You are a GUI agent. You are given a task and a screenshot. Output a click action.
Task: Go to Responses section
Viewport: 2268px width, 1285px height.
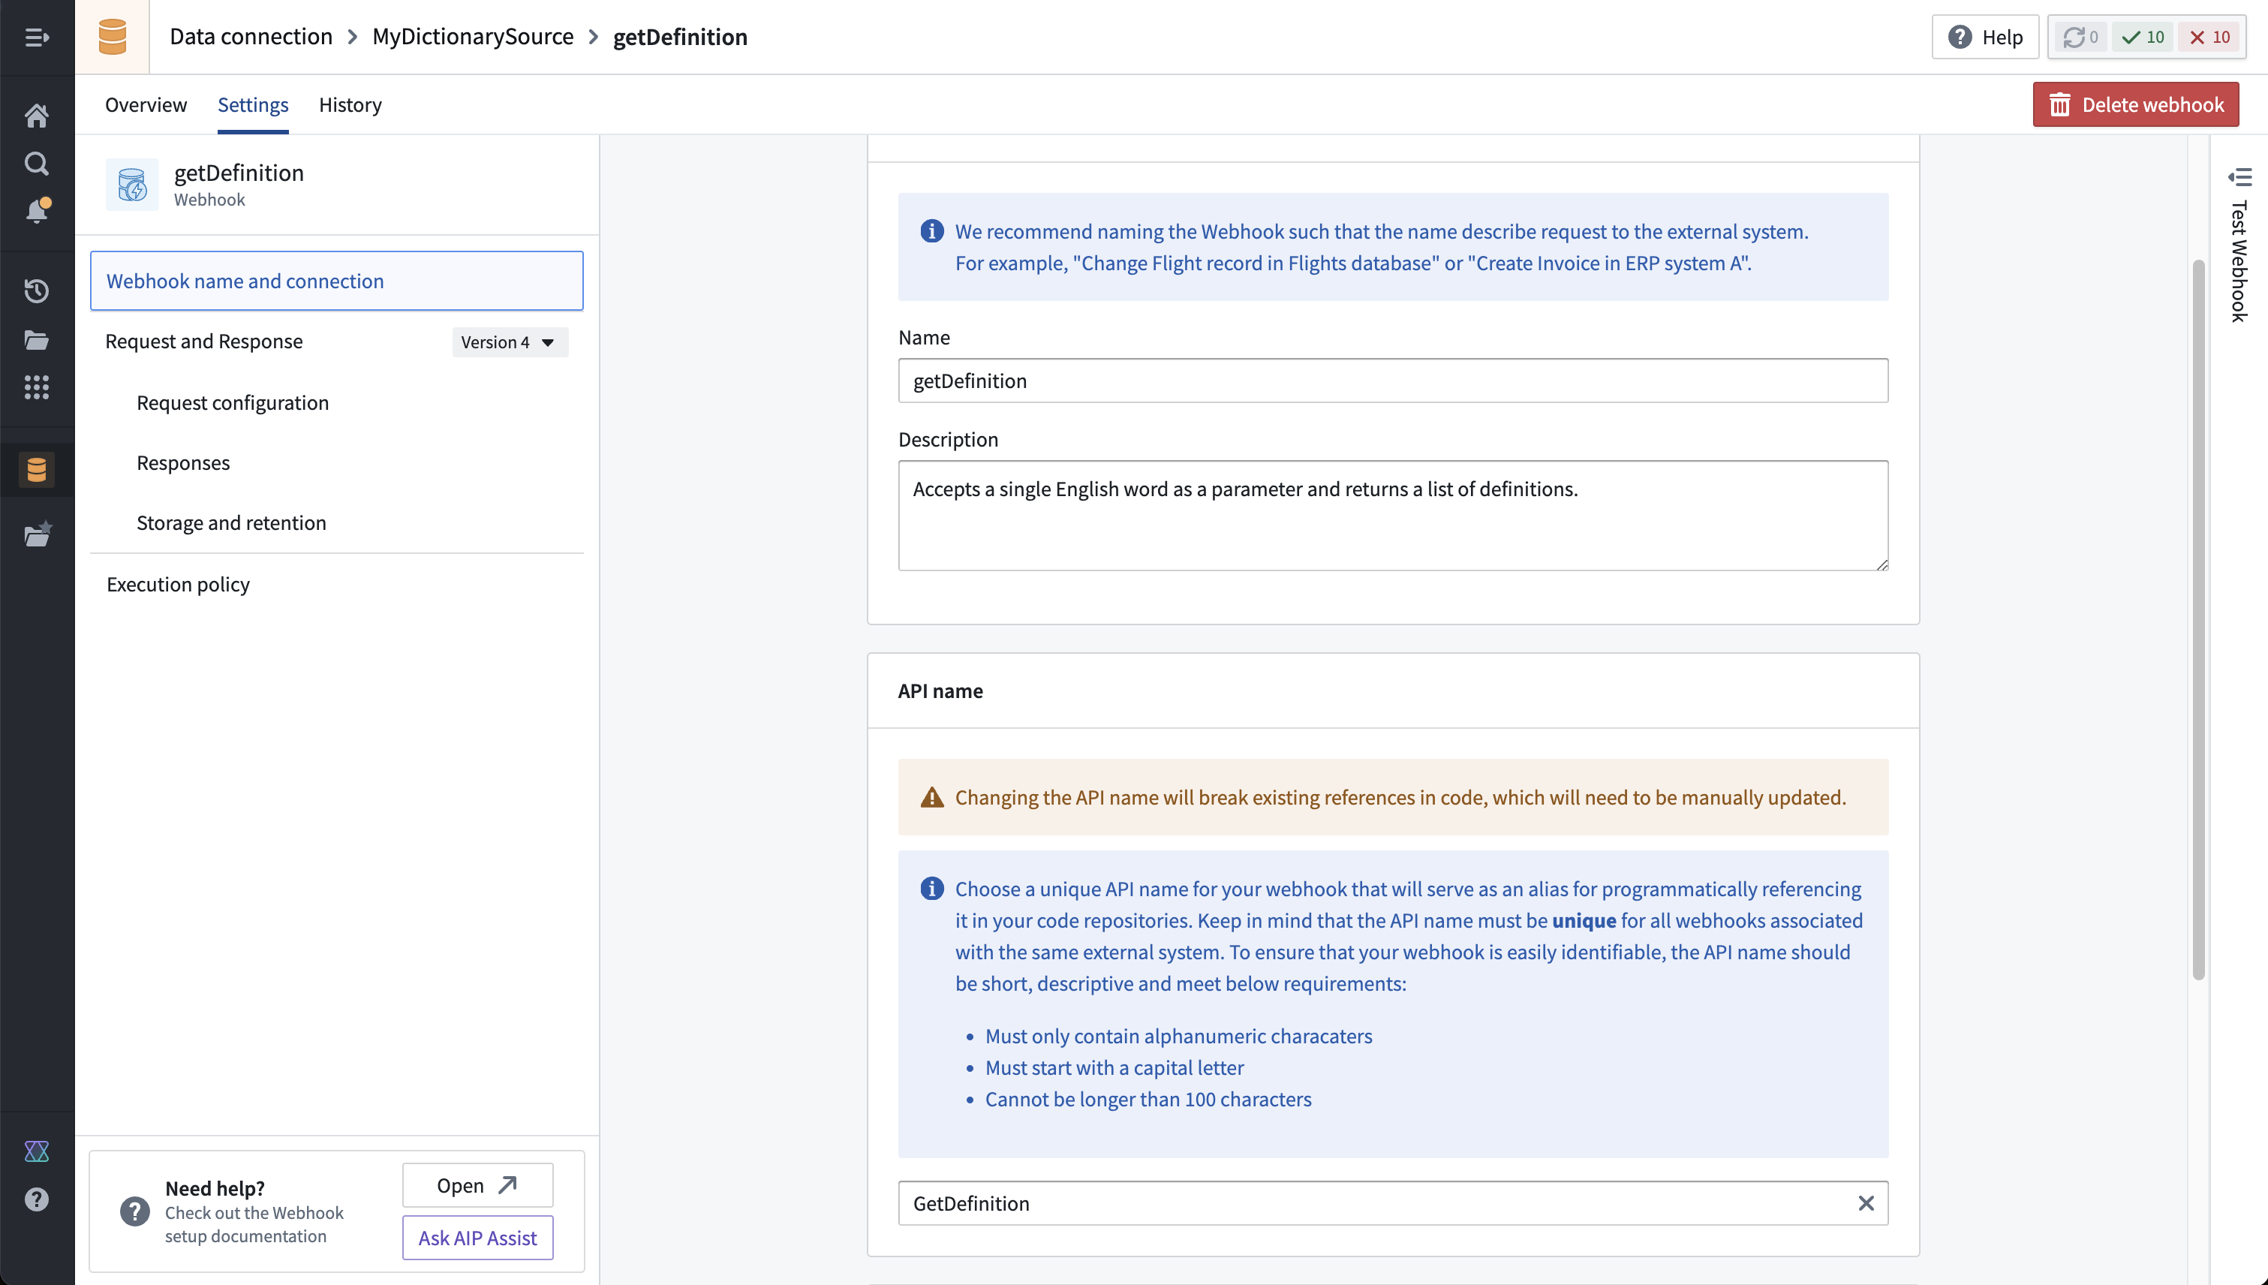182,462
